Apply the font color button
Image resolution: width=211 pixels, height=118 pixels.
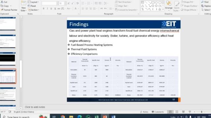(75, 9)
